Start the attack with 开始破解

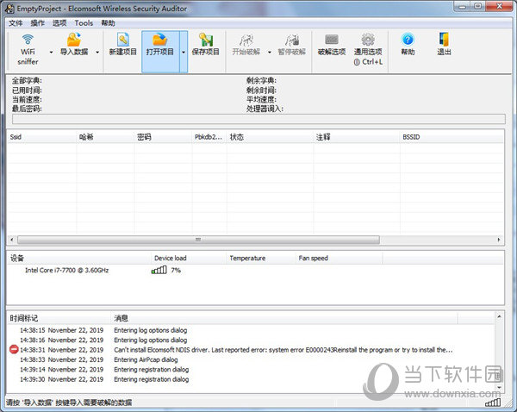coord(246,45)
